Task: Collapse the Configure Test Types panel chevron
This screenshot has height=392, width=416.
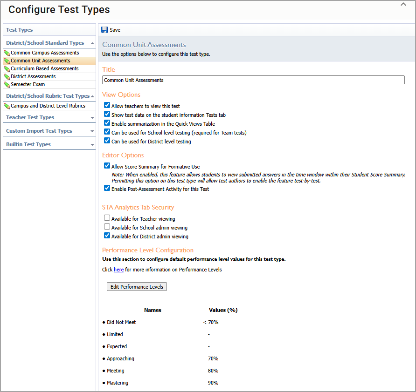Action: pos(403,4)
